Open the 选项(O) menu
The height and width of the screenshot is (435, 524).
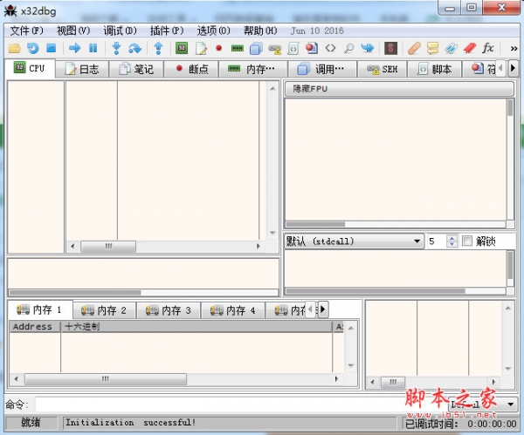[x=214, y=31]
